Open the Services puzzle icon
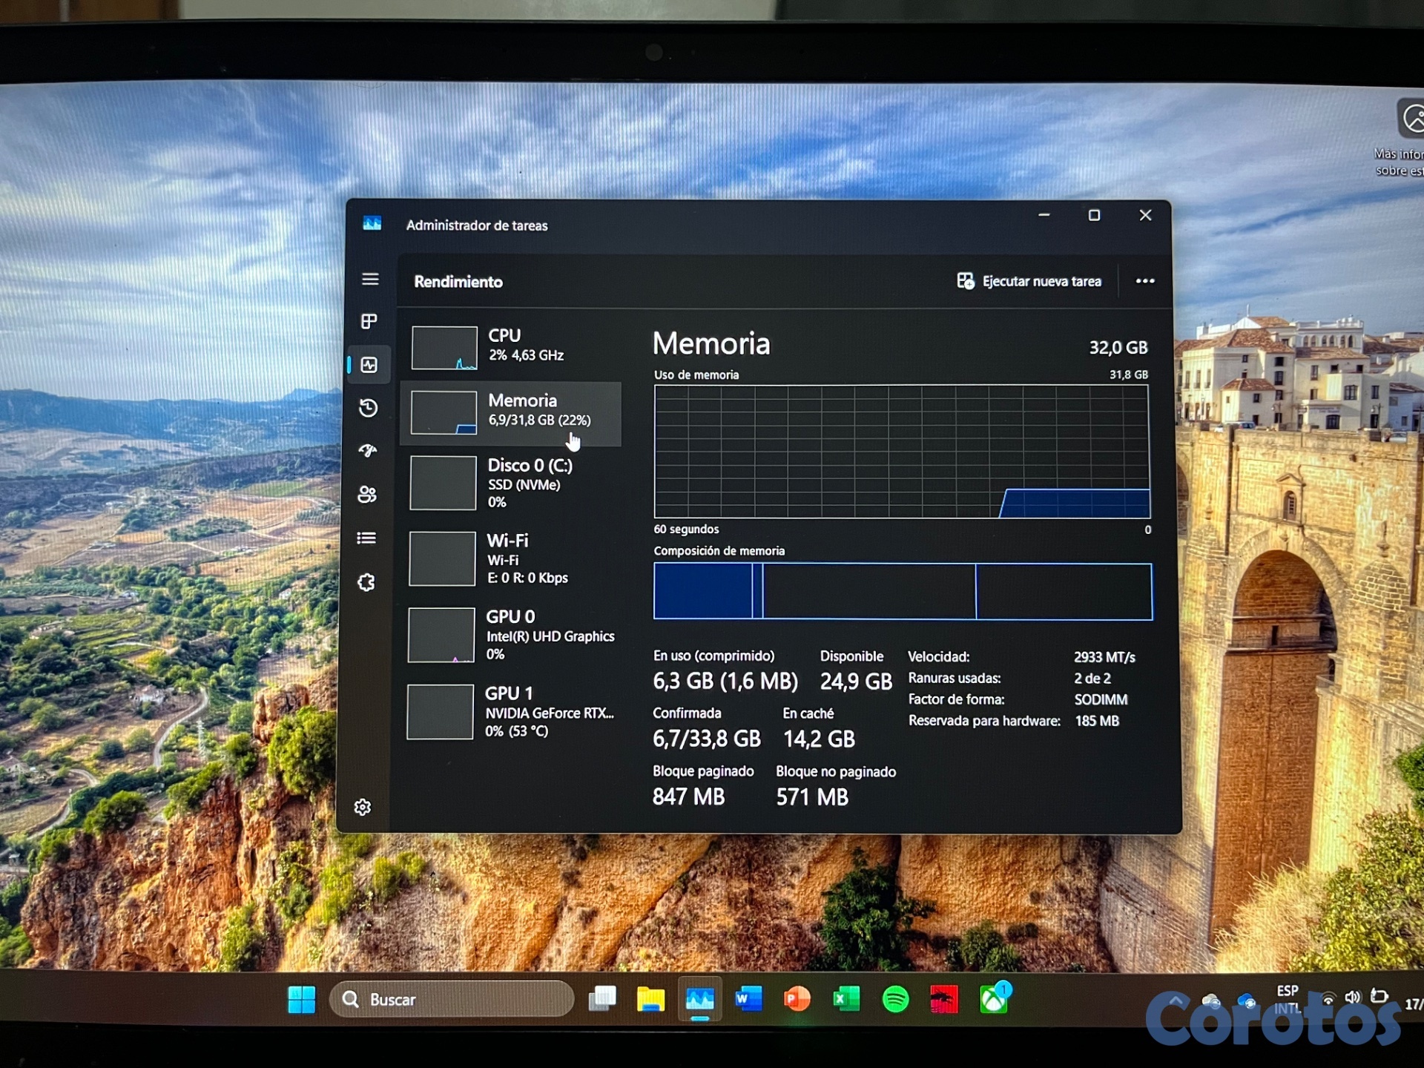The height and width of the screenshot is (1068, 1424). pos(366,582)
